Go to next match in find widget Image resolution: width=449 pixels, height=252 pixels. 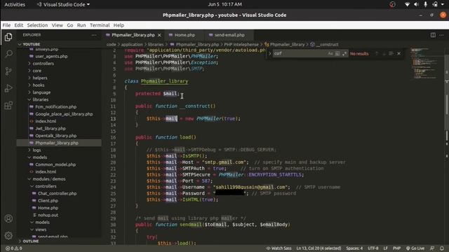[x=384, y=53]
